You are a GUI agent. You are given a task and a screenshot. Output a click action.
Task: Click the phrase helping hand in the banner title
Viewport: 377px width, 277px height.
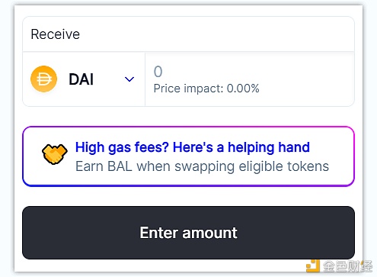click(x=269, y=147)
